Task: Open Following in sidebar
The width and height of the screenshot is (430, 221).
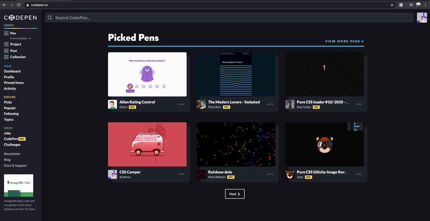Action: click(x=11, y=114)
